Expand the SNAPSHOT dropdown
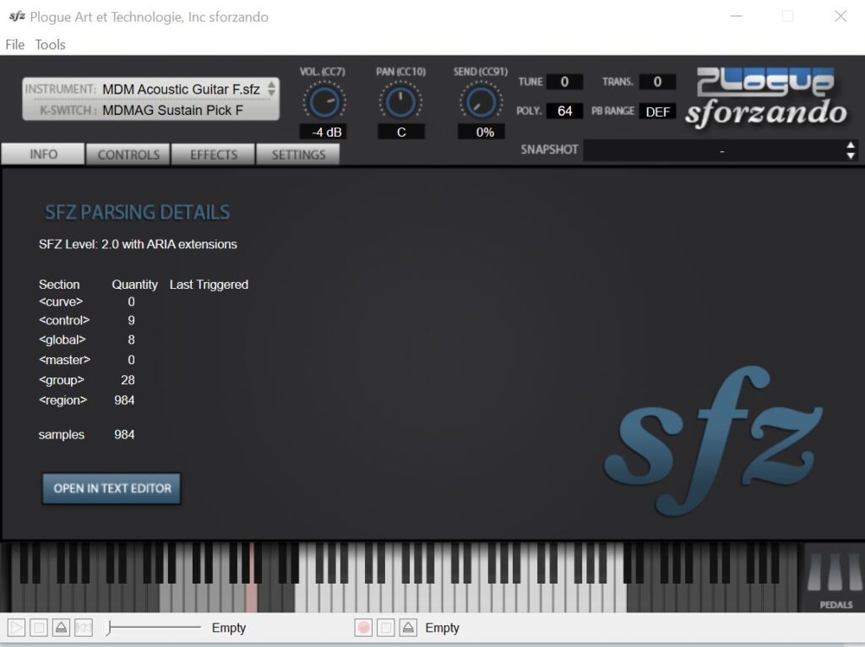Image resolution: width=865 pixels, height=647 pixels. pos(851,150)
